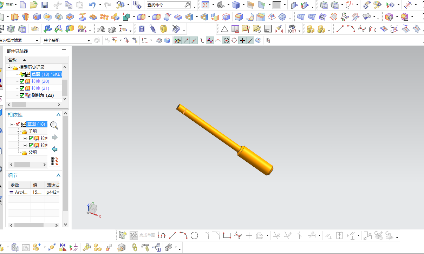Open dropdown arrow beside 10H7 tool
This screenshot has height=254, width=424.
(x=300, y=31)
